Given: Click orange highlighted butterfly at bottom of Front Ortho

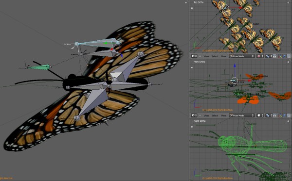Looking at the screenshot, I should pos(248,100).
